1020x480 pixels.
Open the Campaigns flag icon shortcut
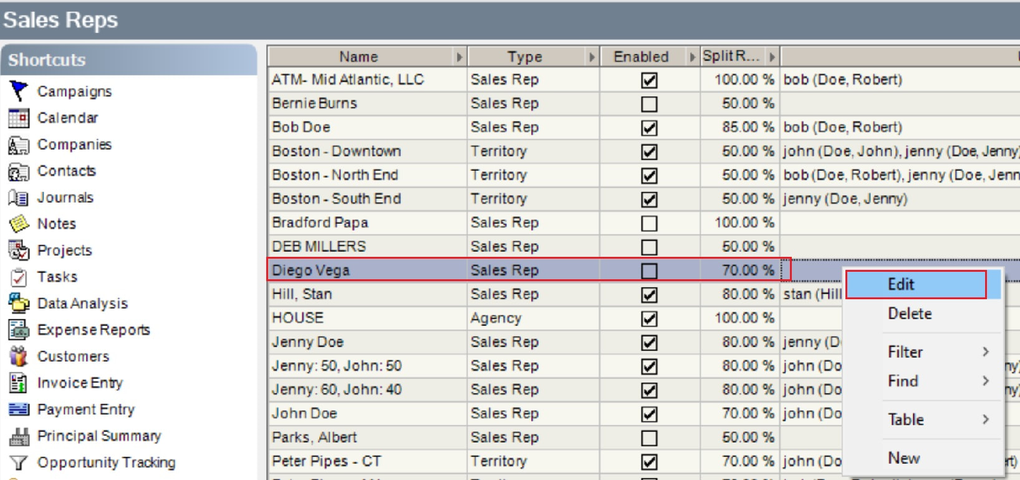(x=19, y=91)
